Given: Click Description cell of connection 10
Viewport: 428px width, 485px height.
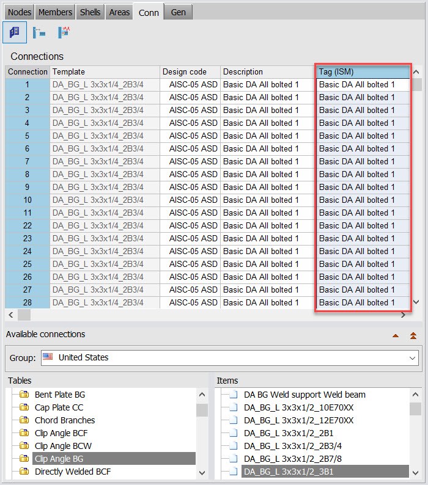Looking at the screenshot, I should coord(268,200).
